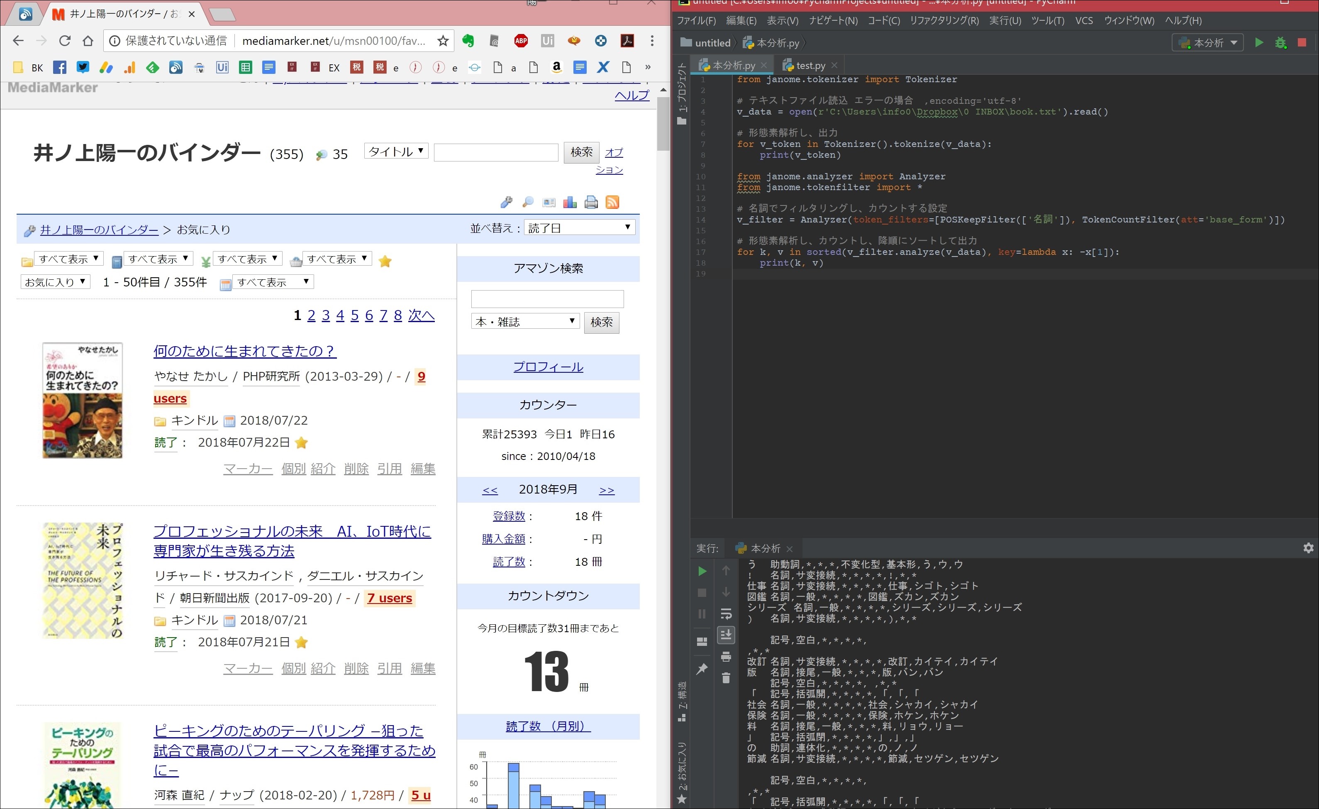Click the browser back arrow
Viewport: 1319px width, 809px height.
(x=18, y=41)
